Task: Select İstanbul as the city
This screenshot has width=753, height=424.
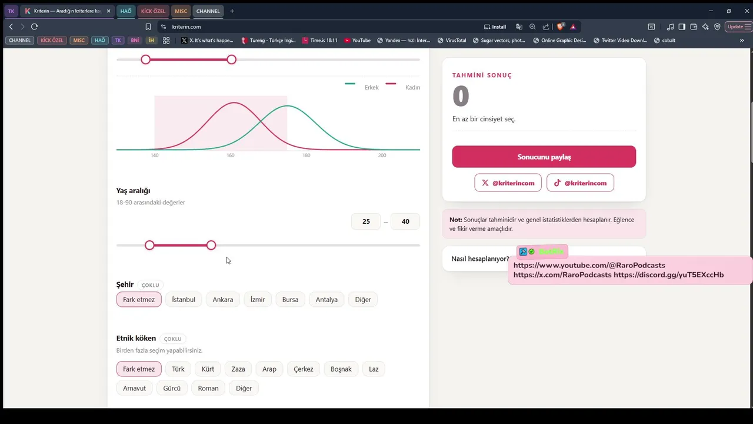Action: pos(184,299)
